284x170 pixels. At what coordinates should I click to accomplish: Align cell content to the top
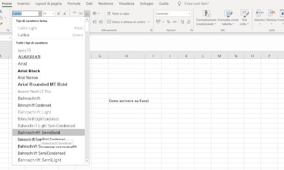pyautogui.click(x=74, y=14)
